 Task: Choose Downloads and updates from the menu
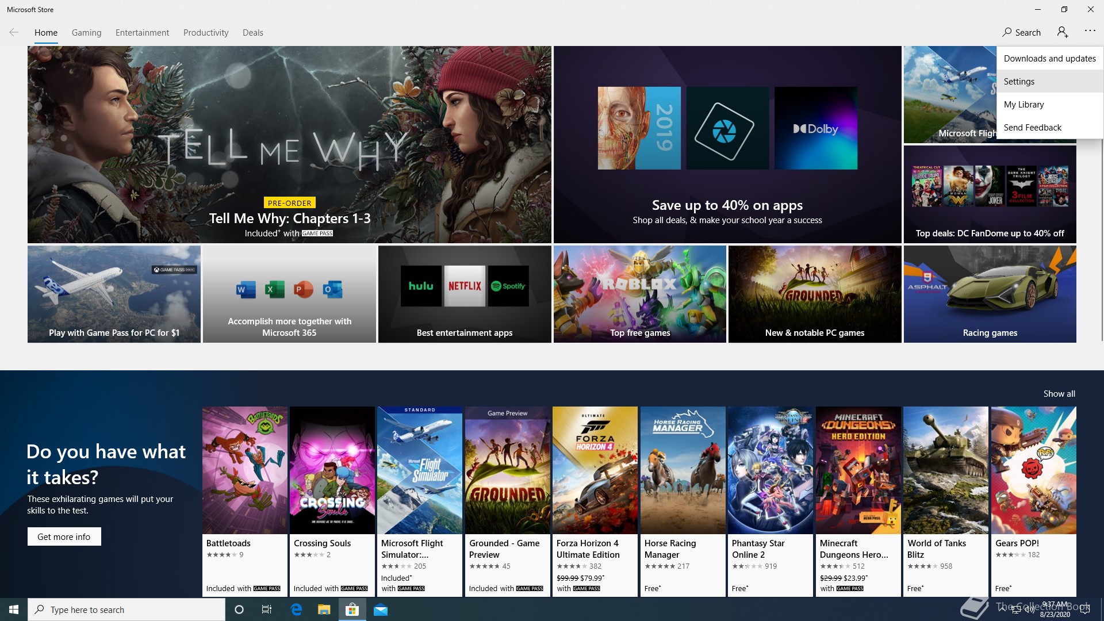[x=1050, y=58]
